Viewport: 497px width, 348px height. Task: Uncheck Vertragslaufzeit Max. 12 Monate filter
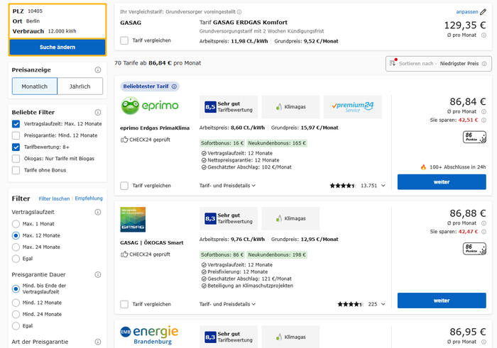[x=16, y=124]
